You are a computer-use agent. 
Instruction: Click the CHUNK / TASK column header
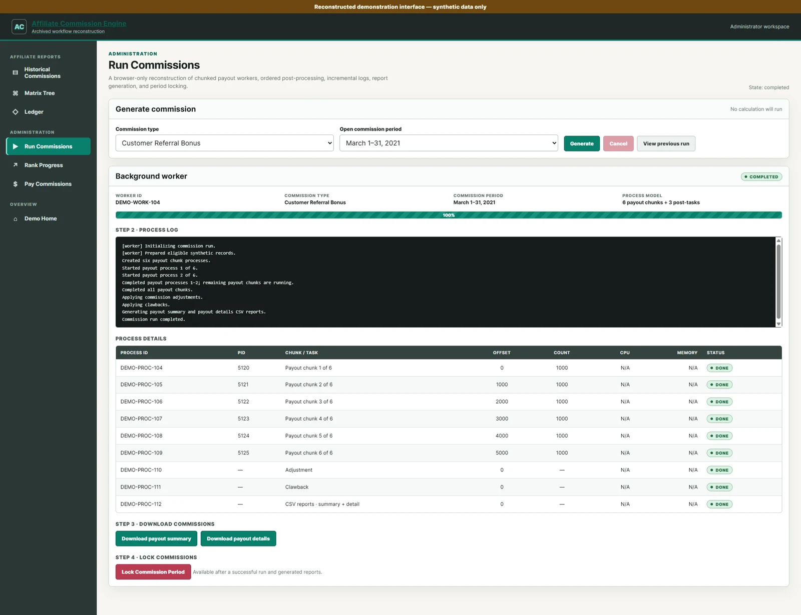coord(301,352)
